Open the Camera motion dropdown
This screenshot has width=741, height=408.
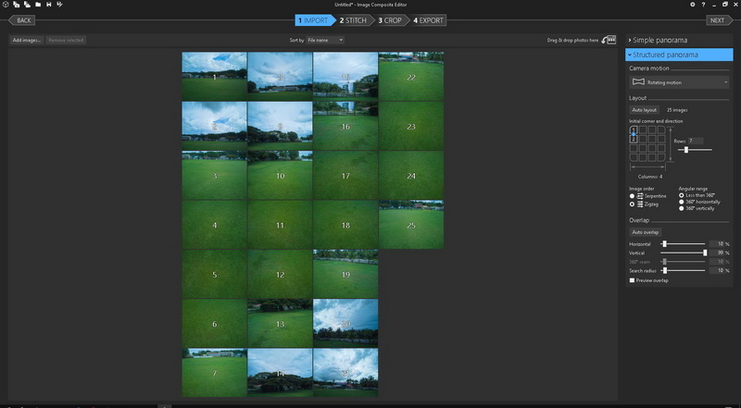click(x=679, y=82)
